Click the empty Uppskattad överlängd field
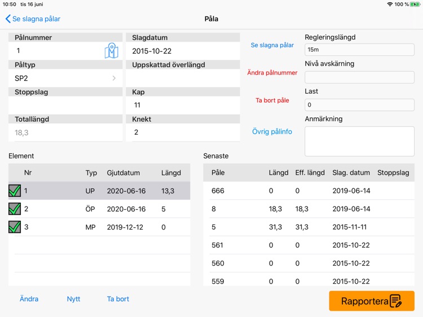Image resolution: width=423 pixels, height=317 pixels. click(183, 78)
